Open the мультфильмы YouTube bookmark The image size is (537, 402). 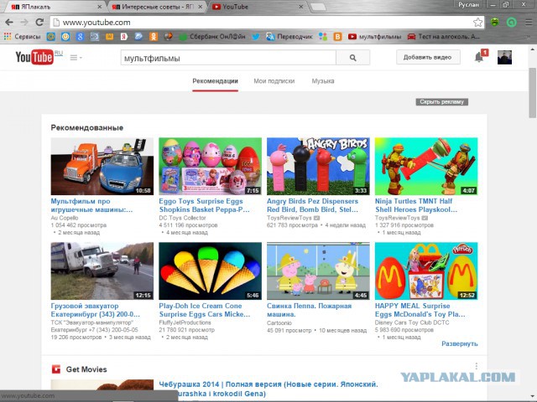pos(374,37)
